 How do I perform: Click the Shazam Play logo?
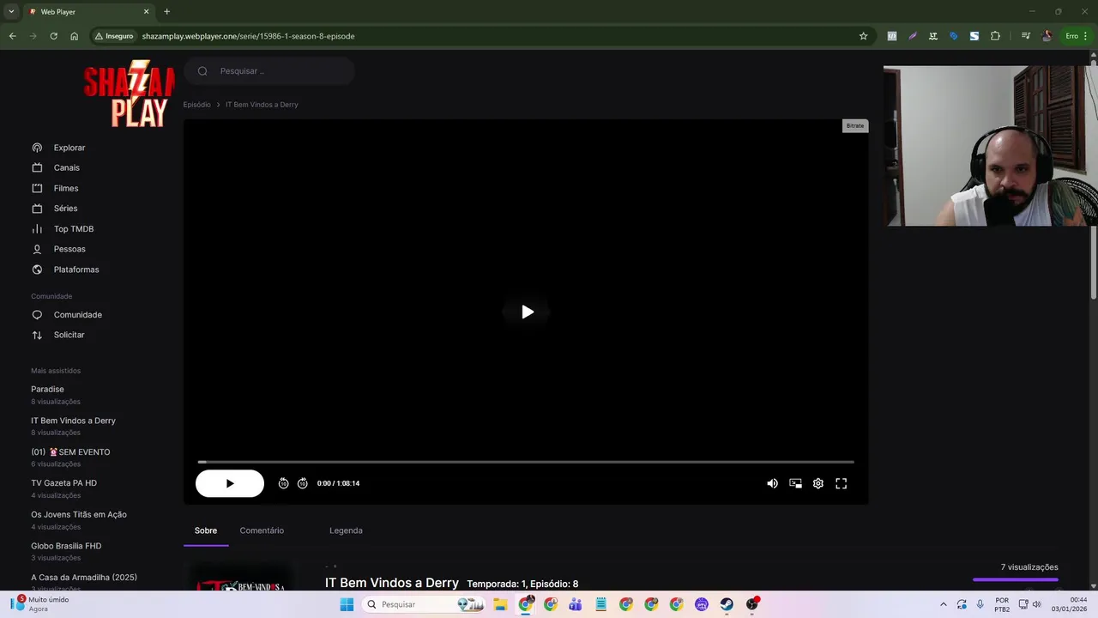click(x=129, y=94)
